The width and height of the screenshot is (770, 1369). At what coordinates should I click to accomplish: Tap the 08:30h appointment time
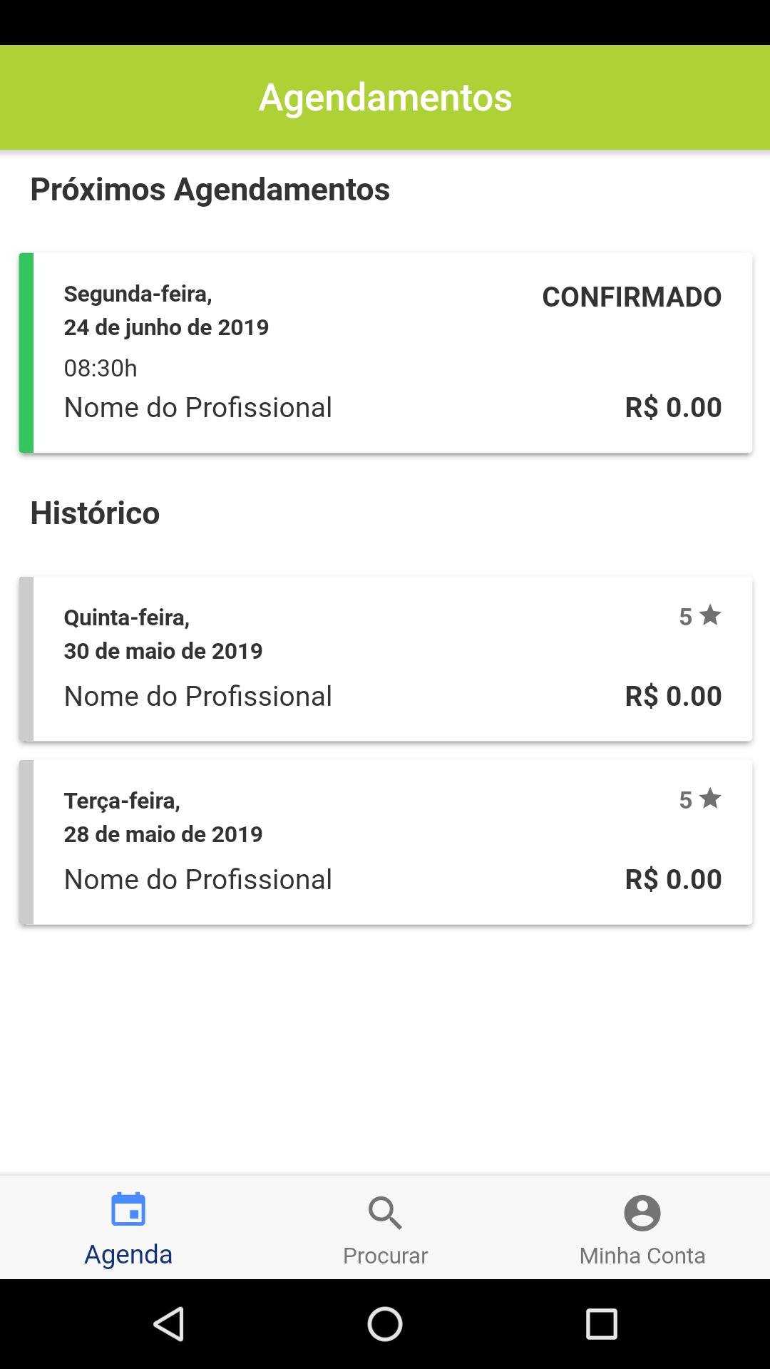point(101,368)
